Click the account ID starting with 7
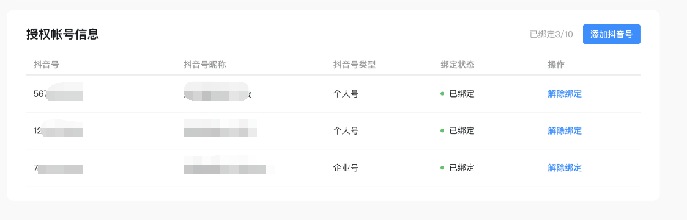Image resolution: width=687 pixels, height=220 pixels. point(58,168)
